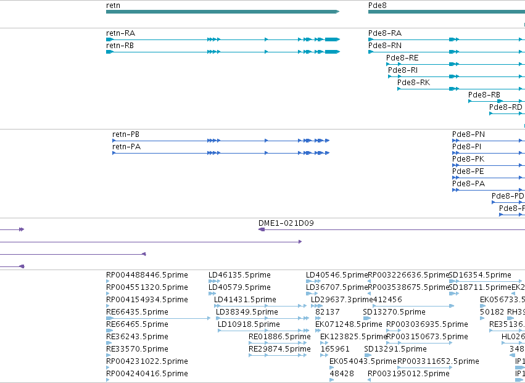
Task: Click the 50182 EST label
Action: coord(492,312)
